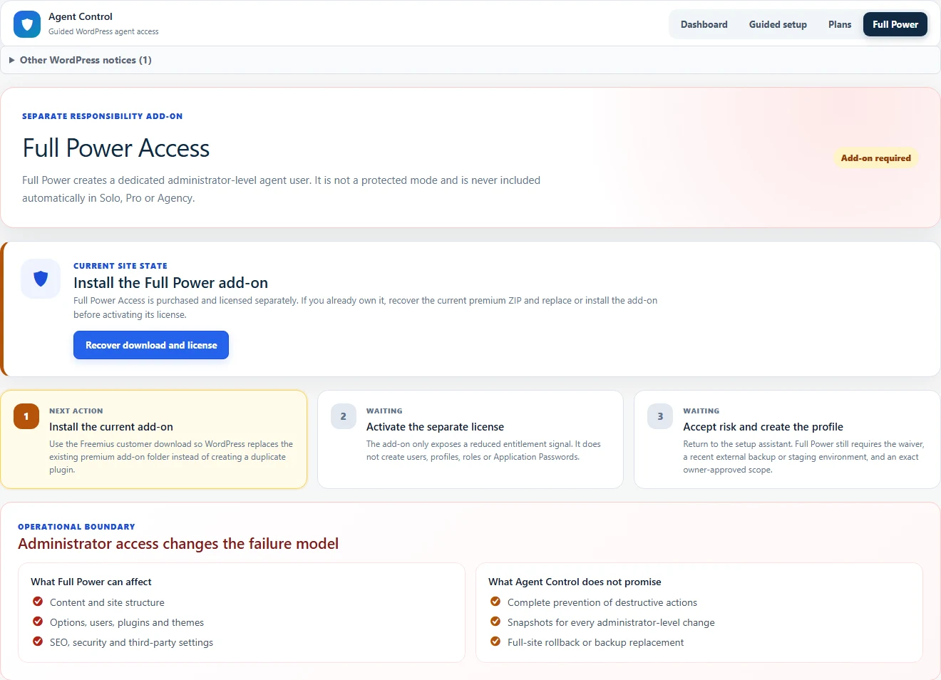
Task: Click the Full-site rollback or backup replacement text
Action: coord(595,642)
